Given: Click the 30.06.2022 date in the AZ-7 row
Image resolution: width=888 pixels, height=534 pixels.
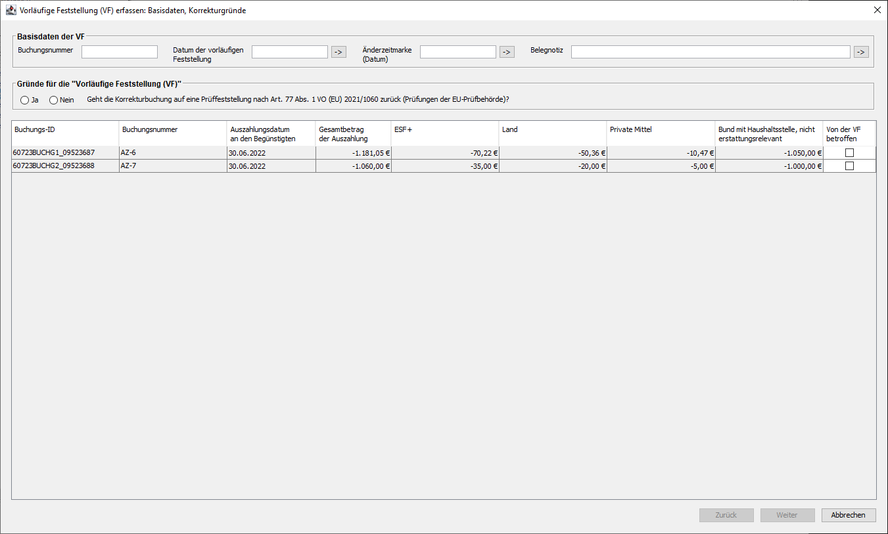Looking at the screenshot, I should pos(271,166).
